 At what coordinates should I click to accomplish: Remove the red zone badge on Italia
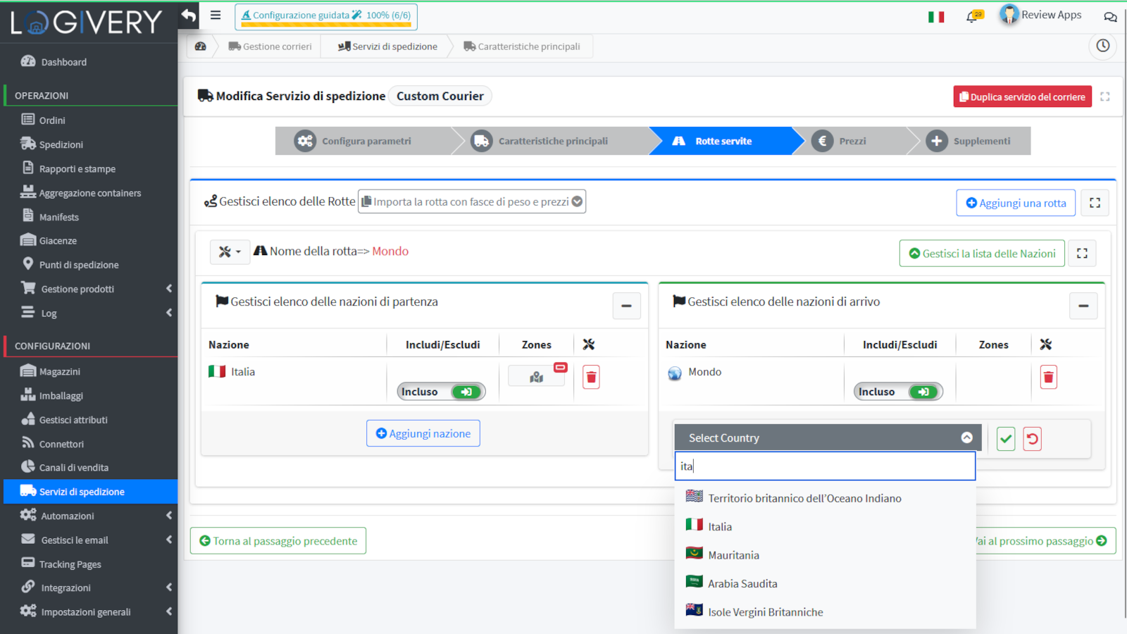(561, 367)
